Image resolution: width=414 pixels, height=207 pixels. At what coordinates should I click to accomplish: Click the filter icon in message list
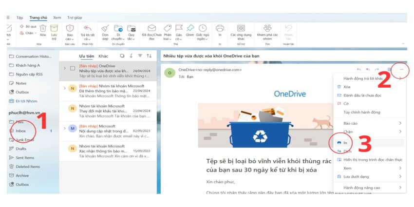[x=140, y=56]
